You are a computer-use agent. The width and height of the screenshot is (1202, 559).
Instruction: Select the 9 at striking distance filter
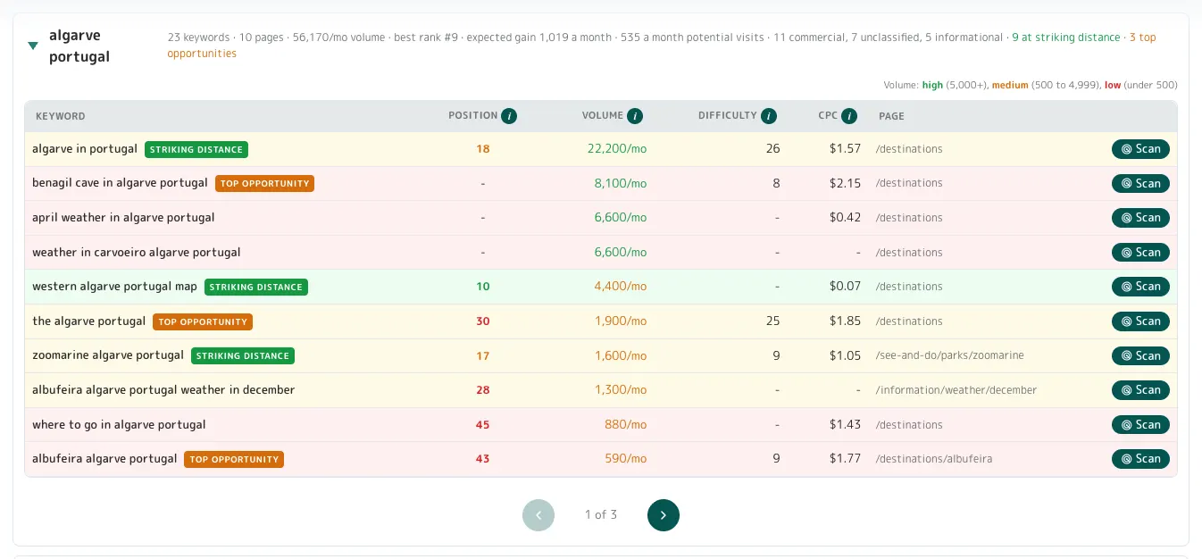(1065, 38)
